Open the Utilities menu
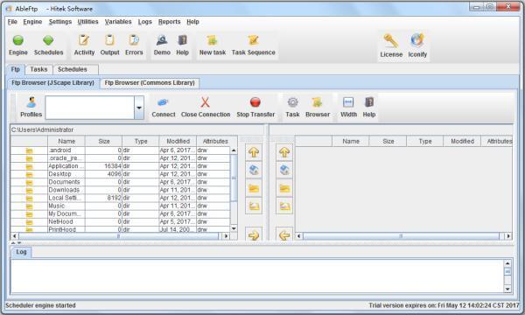This screenshot has width=525, height=315. [x=88, y=22]
